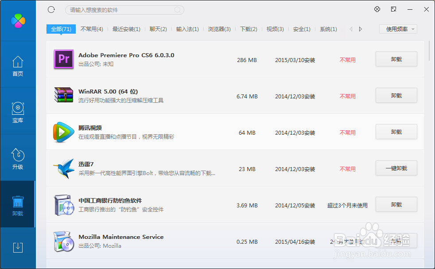
Task: Switch to the 浏览器(3) tab
Action: click(x=219, y=29)
